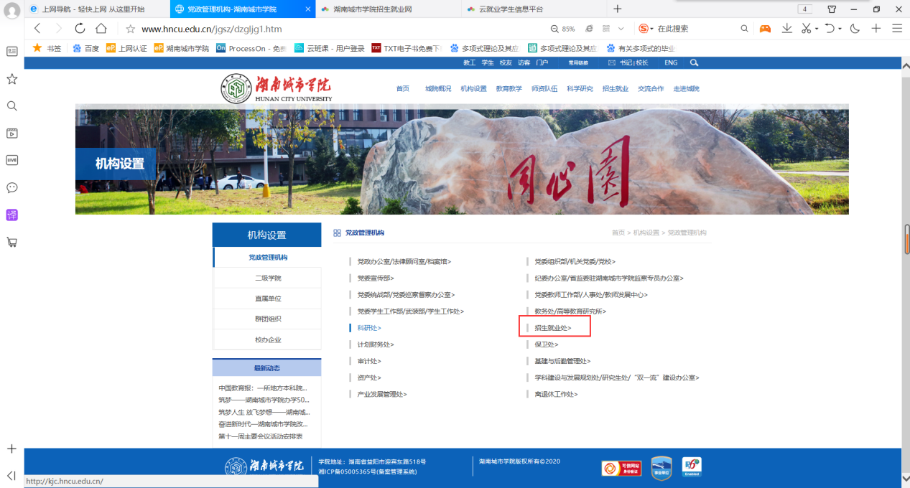Bookmark this page with the star icon
The image size is (910, 488).
coord(130,29)
